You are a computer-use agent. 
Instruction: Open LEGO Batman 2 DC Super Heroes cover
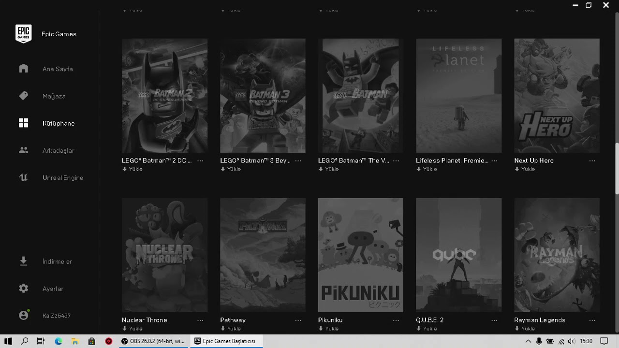pos(164,96)
